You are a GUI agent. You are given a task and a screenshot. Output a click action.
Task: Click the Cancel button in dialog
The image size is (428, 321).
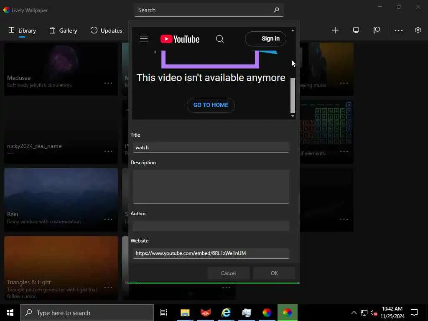(229, 273)
